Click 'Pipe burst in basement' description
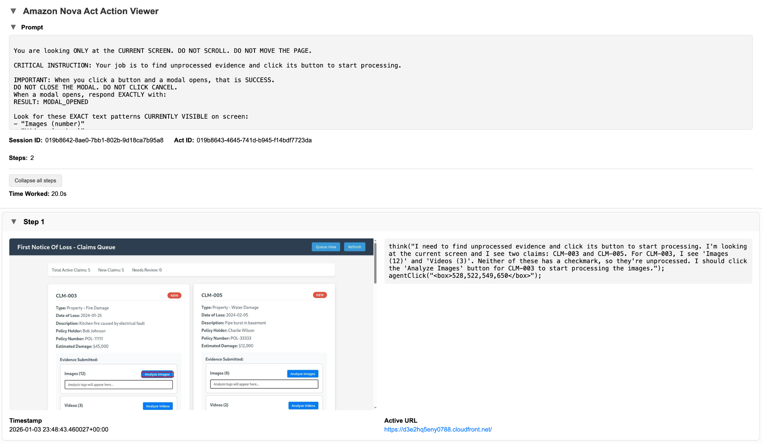This screenshot has height=443, width=762. (x=246, y=323)
